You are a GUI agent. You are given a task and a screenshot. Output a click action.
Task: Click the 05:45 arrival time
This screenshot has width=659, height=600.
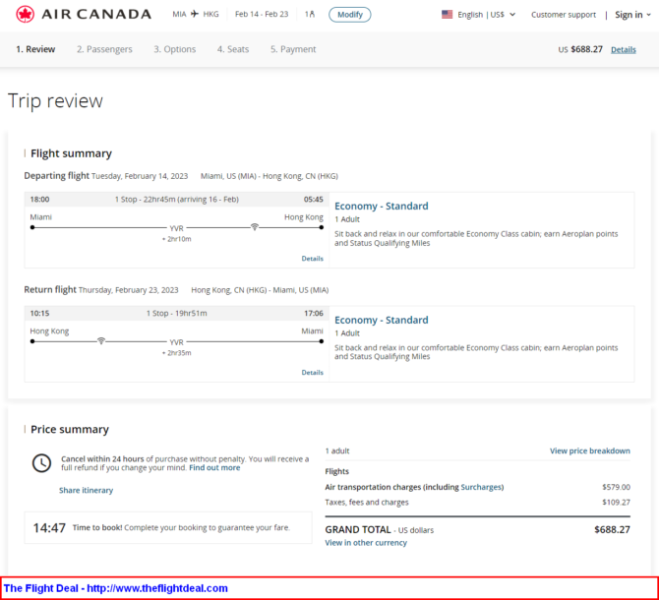pos(314,199)
